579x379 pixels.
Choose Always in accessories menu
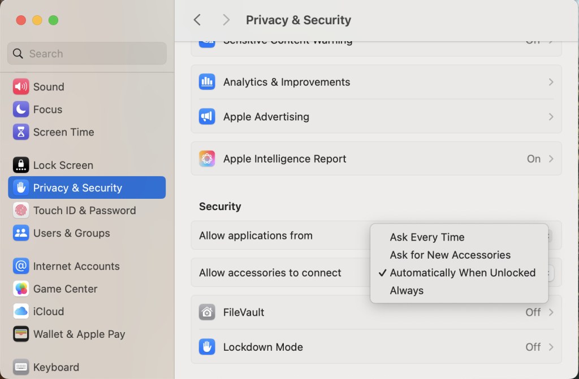pos(407,290)
